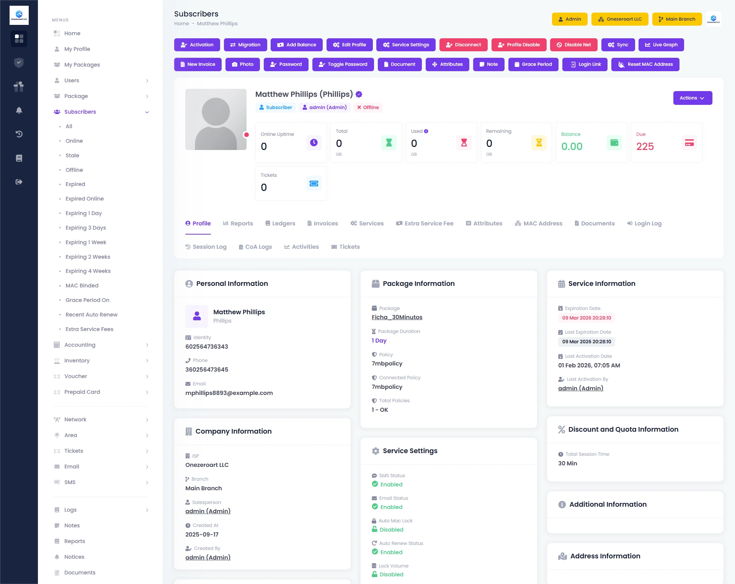Open the Session Log tab

(206, 247)
